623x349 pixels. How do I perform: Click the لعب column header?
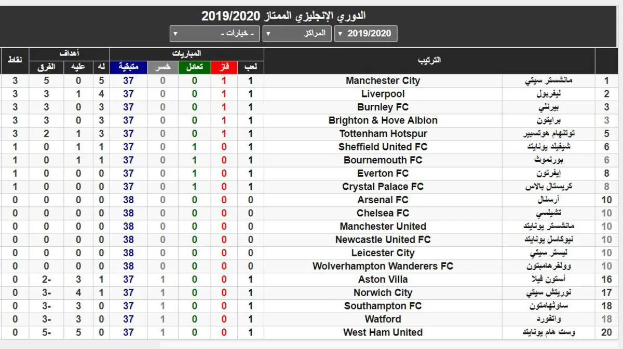(x=251, y=67)
